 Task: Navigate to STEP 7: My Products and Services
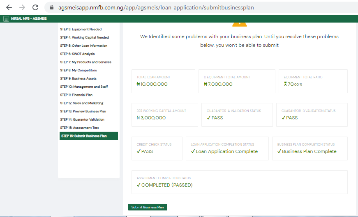tap(85, 62)
